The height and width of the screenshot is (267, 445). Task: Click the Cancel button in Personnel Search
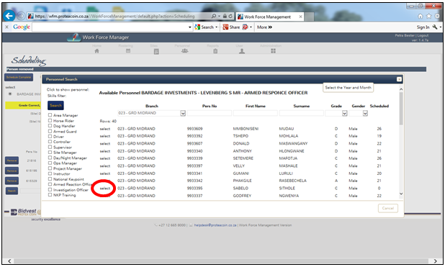point(387,208)
